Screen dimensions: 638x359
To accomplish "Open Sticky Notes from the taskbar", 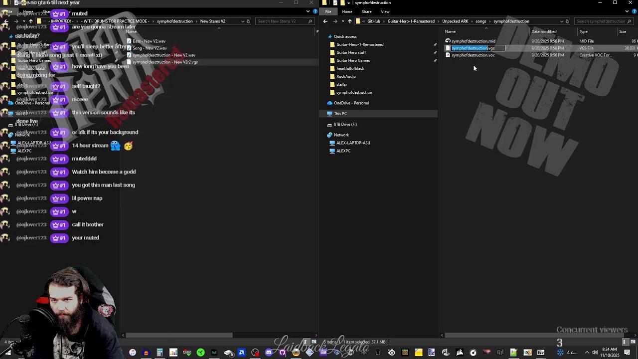I will coord(418,353).
